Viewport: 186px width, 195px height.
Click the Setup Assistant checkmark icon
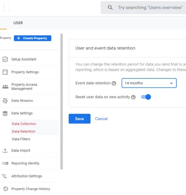pyautogui.click(x=5, y=59)
